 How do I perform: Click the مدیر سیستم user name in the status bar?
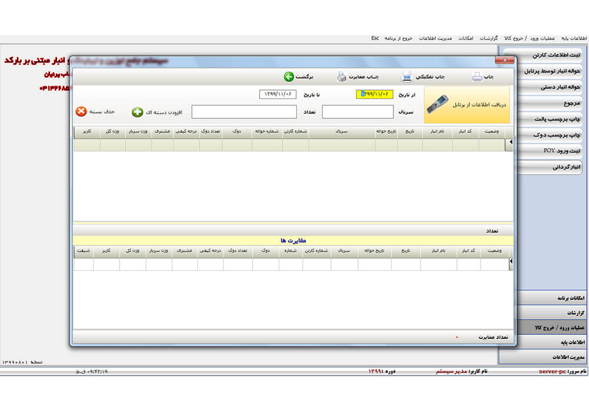pyautogui.click(x=451, y=371)
